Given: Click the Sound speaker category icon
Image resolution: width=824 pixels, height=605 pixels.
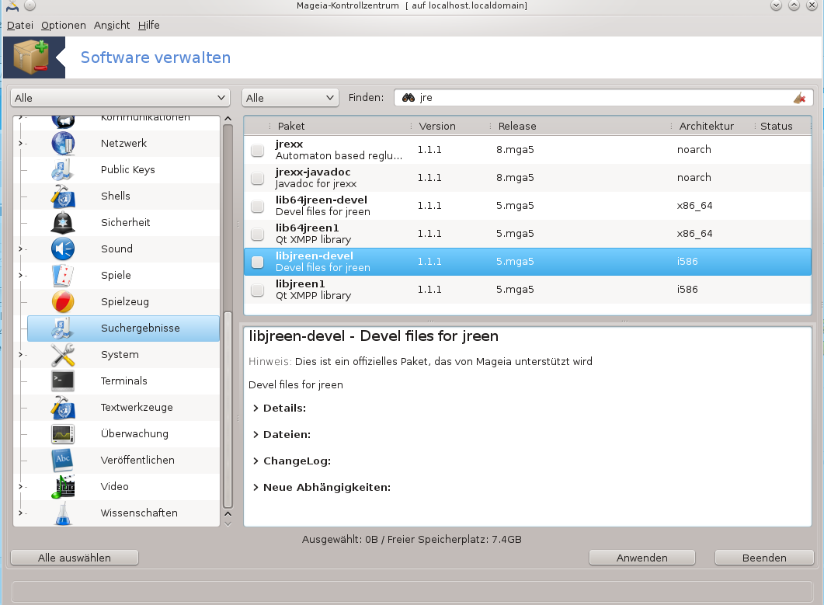Looking at the screenshot, I should tap(63, 249).
